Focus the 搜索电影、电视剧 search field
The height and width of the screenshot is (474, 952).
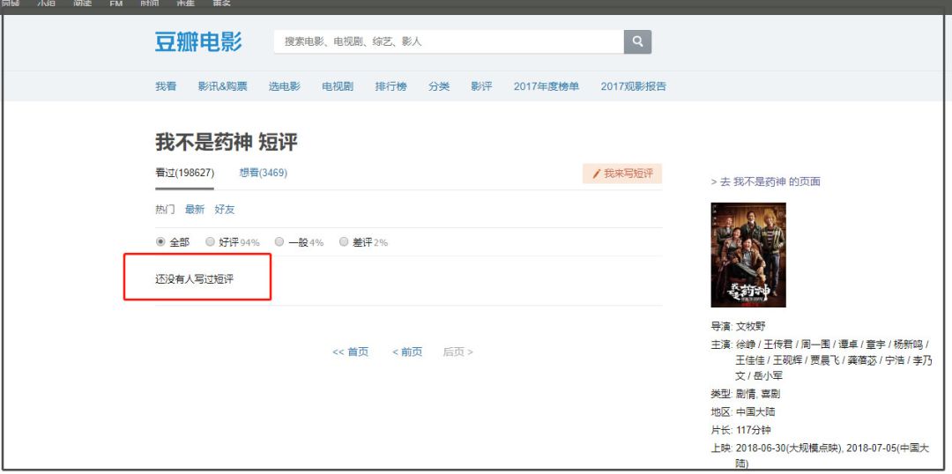449,42
